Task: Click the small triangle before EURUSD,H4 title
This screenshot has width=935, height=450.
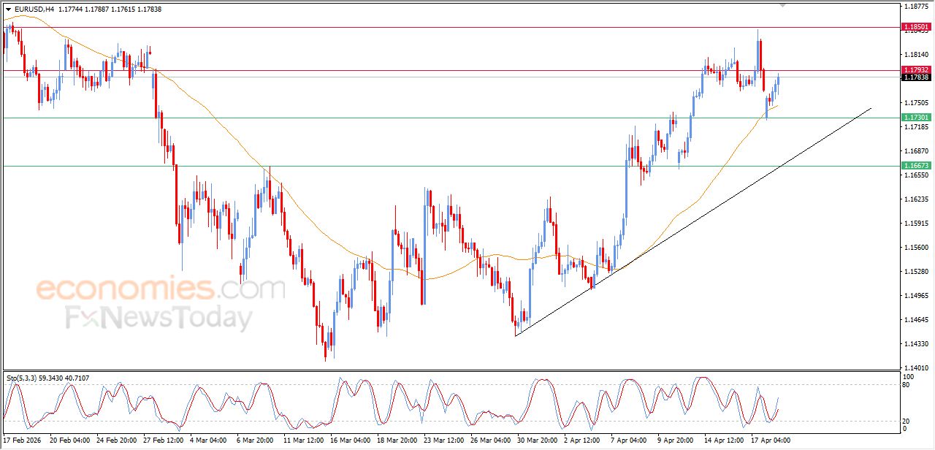Action: pyautogui.click(x=9, y=9)
